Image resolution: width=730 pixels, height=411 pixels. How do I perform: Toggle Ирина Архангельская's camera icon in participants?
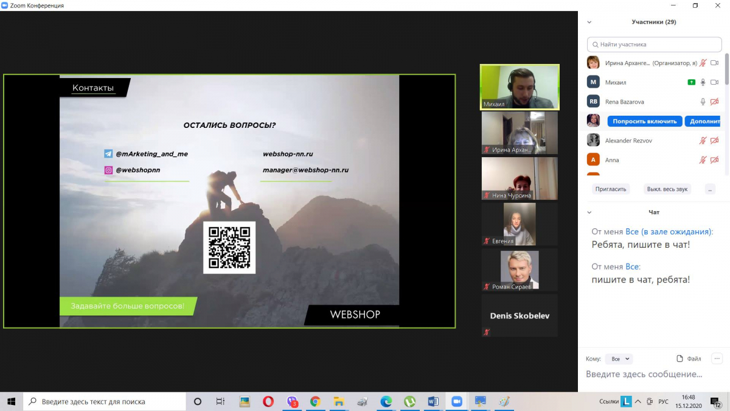tap(715, 63)
